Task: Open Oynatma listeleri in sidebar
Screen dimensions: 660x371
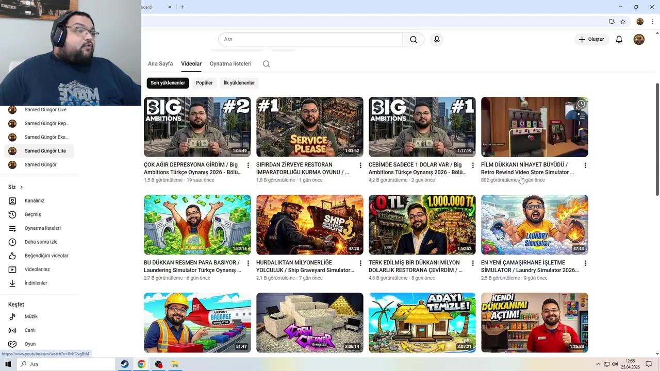Action: [41, 228]
